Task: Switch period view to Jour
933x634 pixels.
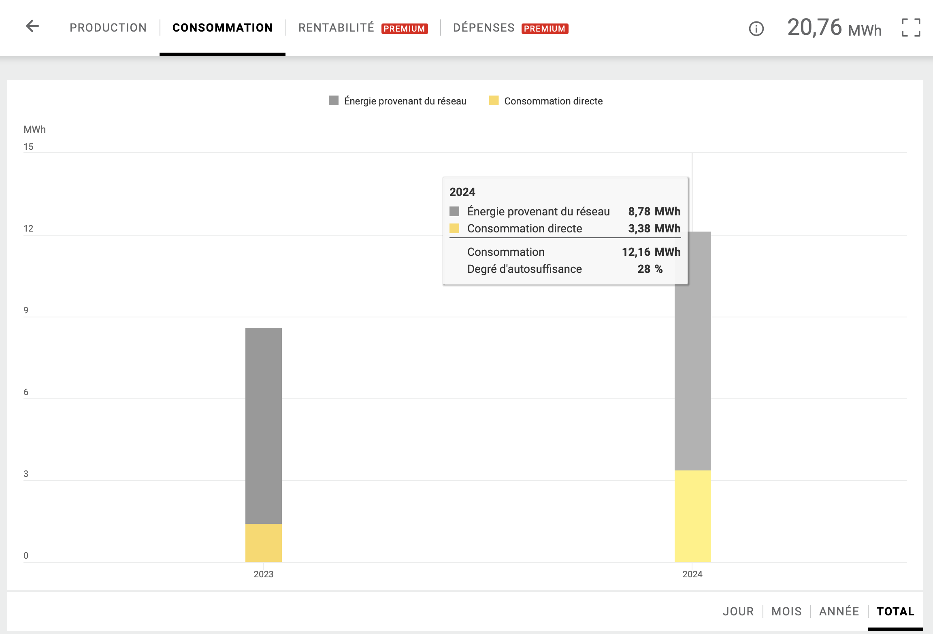Action: point(738,611)
